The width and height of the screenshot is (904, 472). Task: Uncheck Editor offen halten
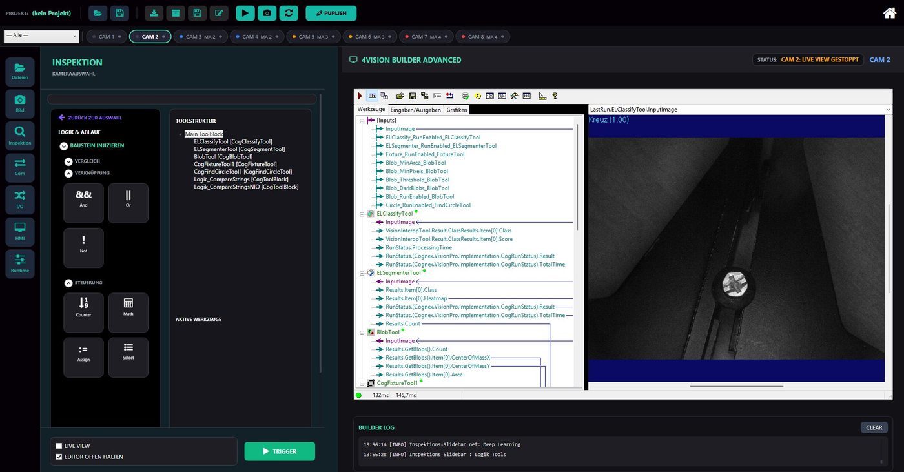point(59,457)
